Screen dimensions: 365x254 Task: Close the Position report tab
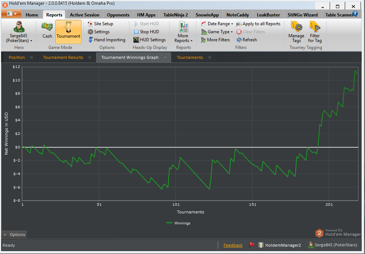(x=32, y=57)
